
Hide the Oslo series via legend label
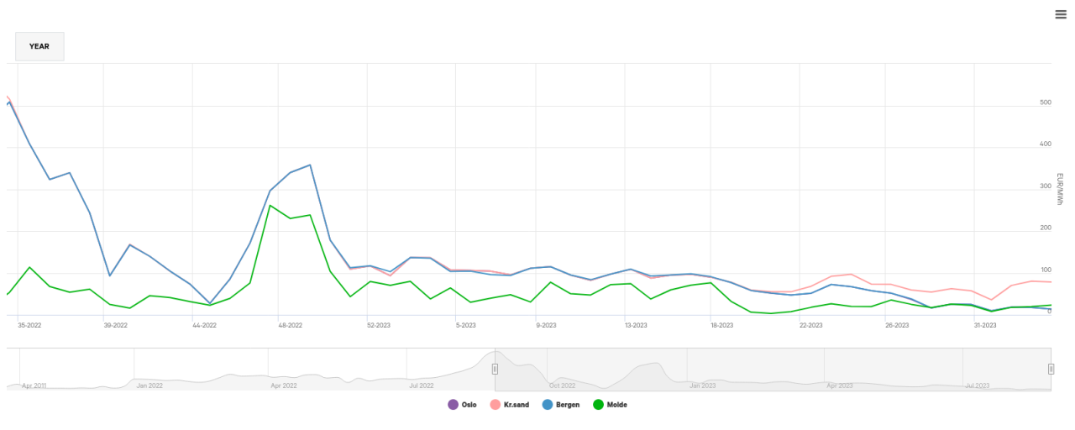[x=469, y=405]
